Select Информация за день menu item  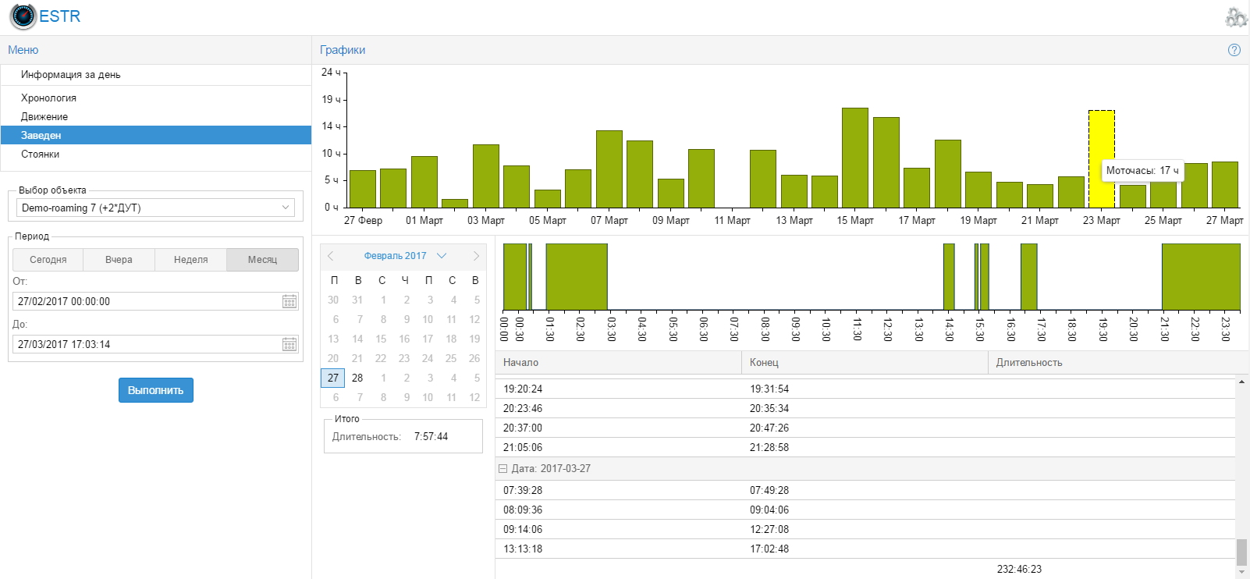[x=156, y=75]
